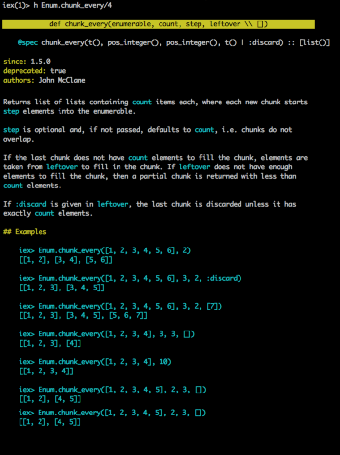The width and height of the screenshot is (340, 455).
Task: Click result '[[1, 2, 3, 4]]'
Action: pyautogui.click(x=46, y=371)
